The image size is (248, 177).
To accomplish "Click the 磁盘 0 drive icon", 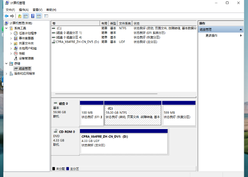I will click(56, 104).
